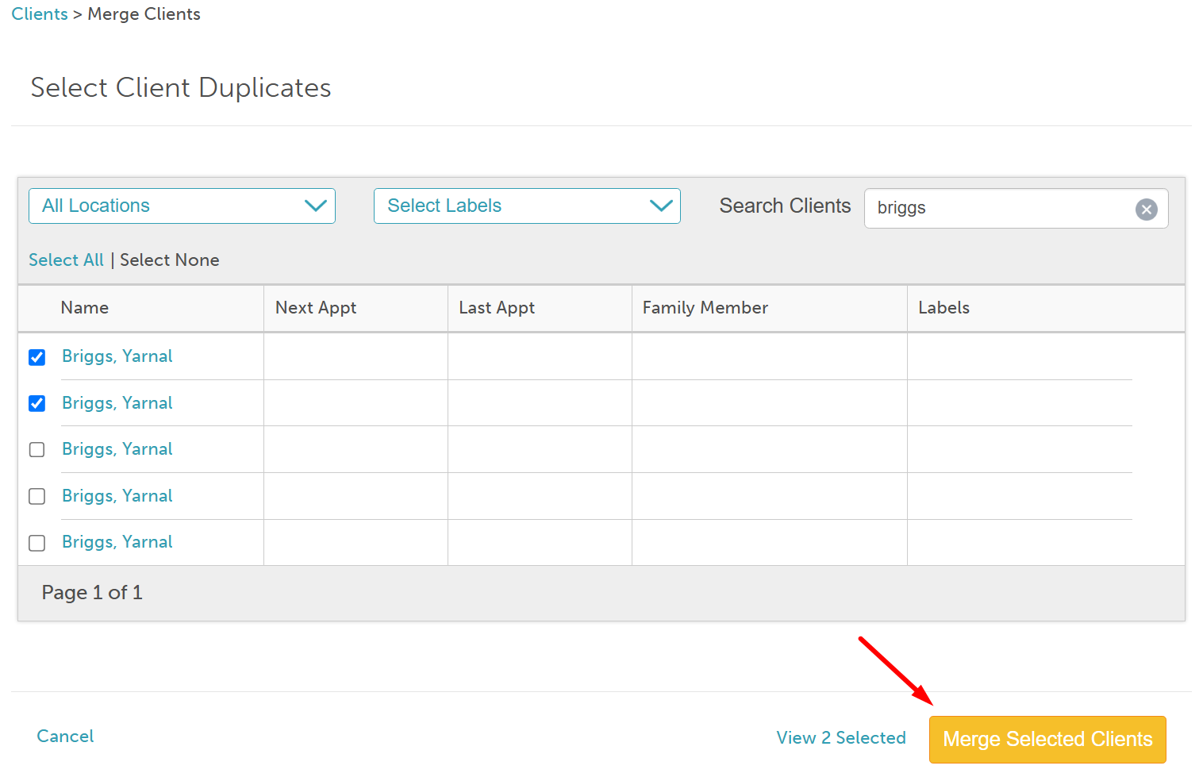Click the Next Appt column header

pyautogui.click(x=316, y=308)
